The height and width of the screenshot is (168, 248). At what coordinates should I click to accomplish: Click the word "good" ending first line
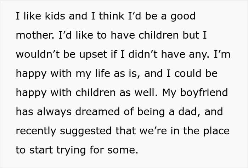coord(183,17)
